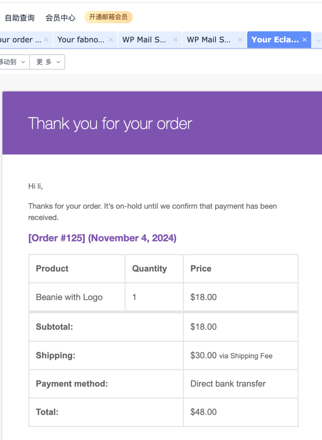322x440 pixels.
Task: Click the "Beanie with Logo" product cell
Action: (69, 297)
